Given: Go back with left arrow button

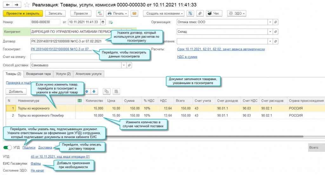Looking at the screenshot, I should [x=8, y=5].
